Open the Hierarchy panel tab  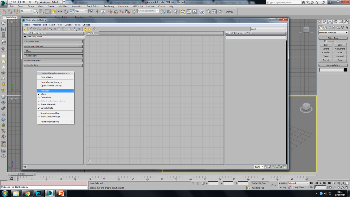(330, 22)
